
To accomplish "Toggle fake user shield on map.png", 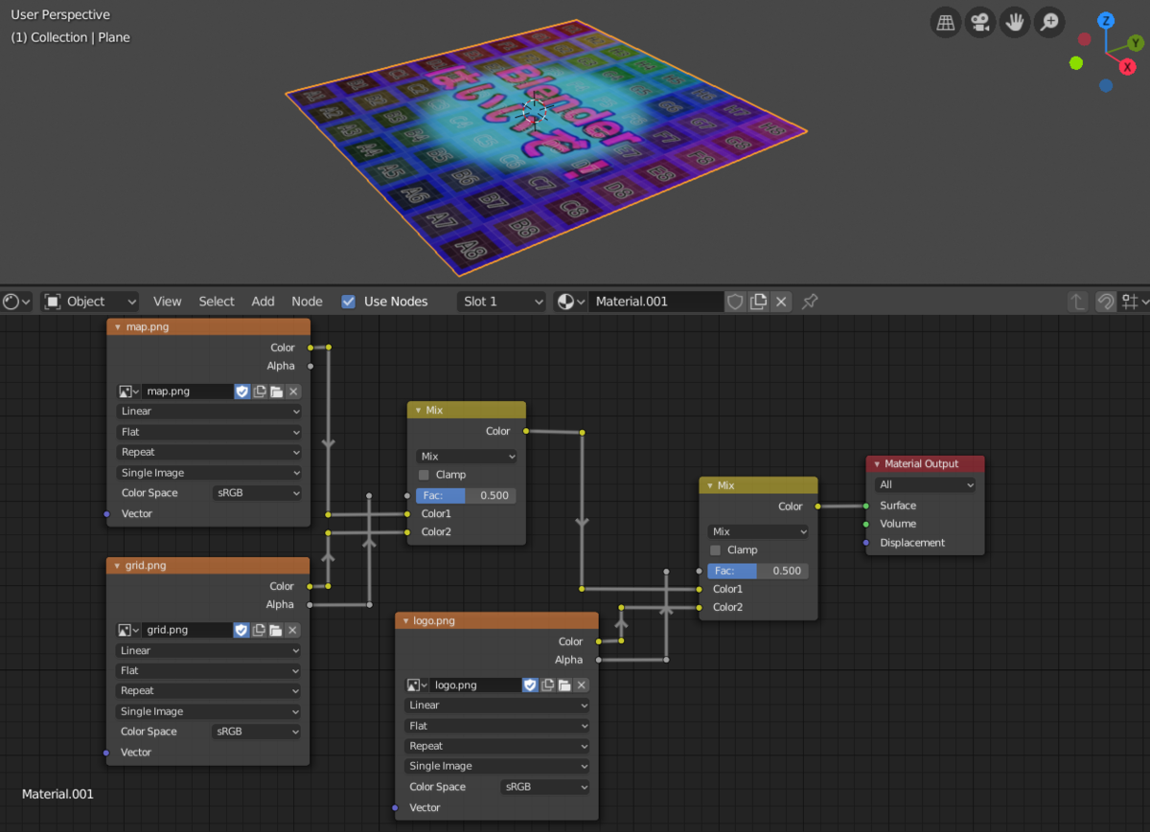I will tap(242, 392).
